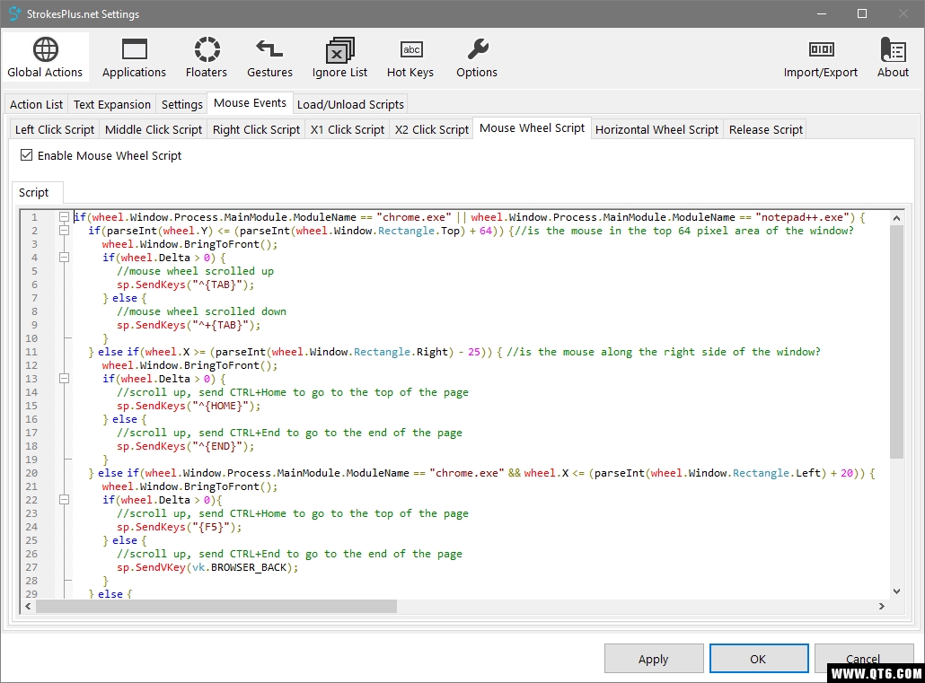Switch to the Load/Unload Scripts tab
The image size is (925, 683).
[x=350, y=104]
